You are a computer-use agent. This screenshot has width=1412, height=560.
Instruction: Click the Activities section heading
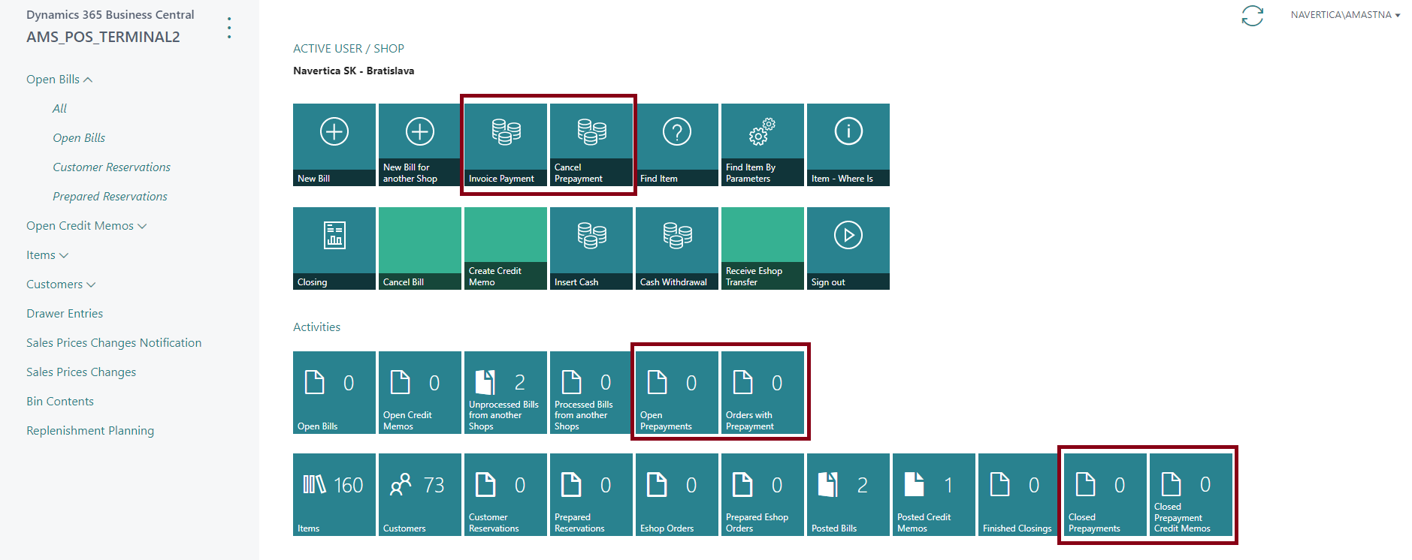[x=316, y=327]
